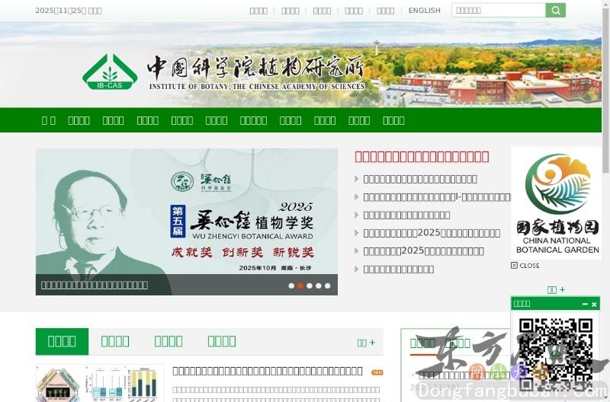The height and width of the screenshot is (402, 610).
Task: Jump to the first banner carousel dot
Action: click(291, 286)
